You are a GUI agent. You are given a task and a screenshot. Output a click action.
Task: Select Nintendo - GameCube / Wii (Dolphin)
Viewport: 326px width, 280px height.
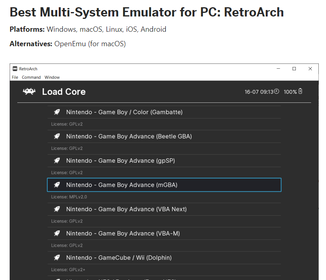tap(164, 258)
